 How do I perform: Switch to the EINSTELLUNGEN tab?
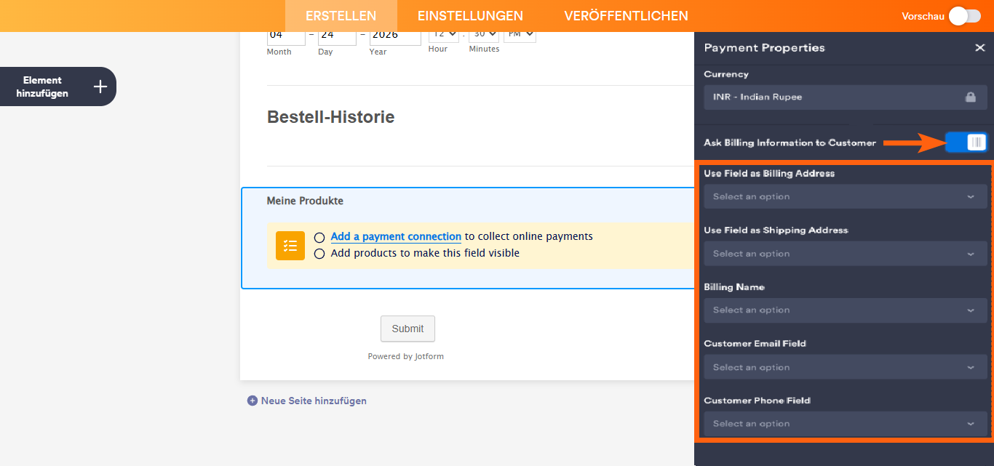pyautogui.click(x=470, y=15)
